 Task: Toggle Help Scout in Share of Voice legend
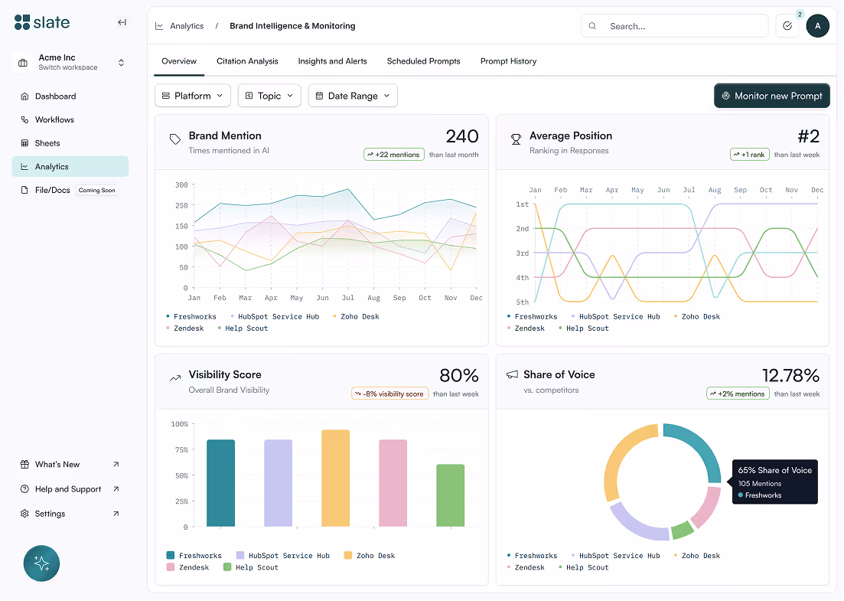tap(584, 567)
